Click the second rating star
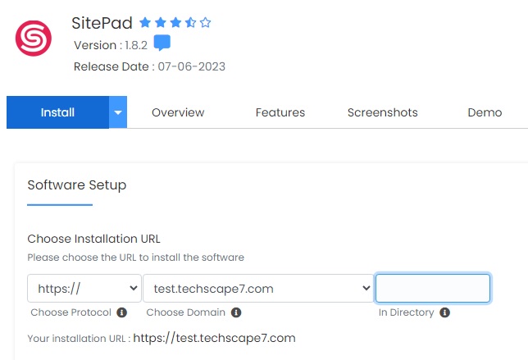 click(161, 23)
